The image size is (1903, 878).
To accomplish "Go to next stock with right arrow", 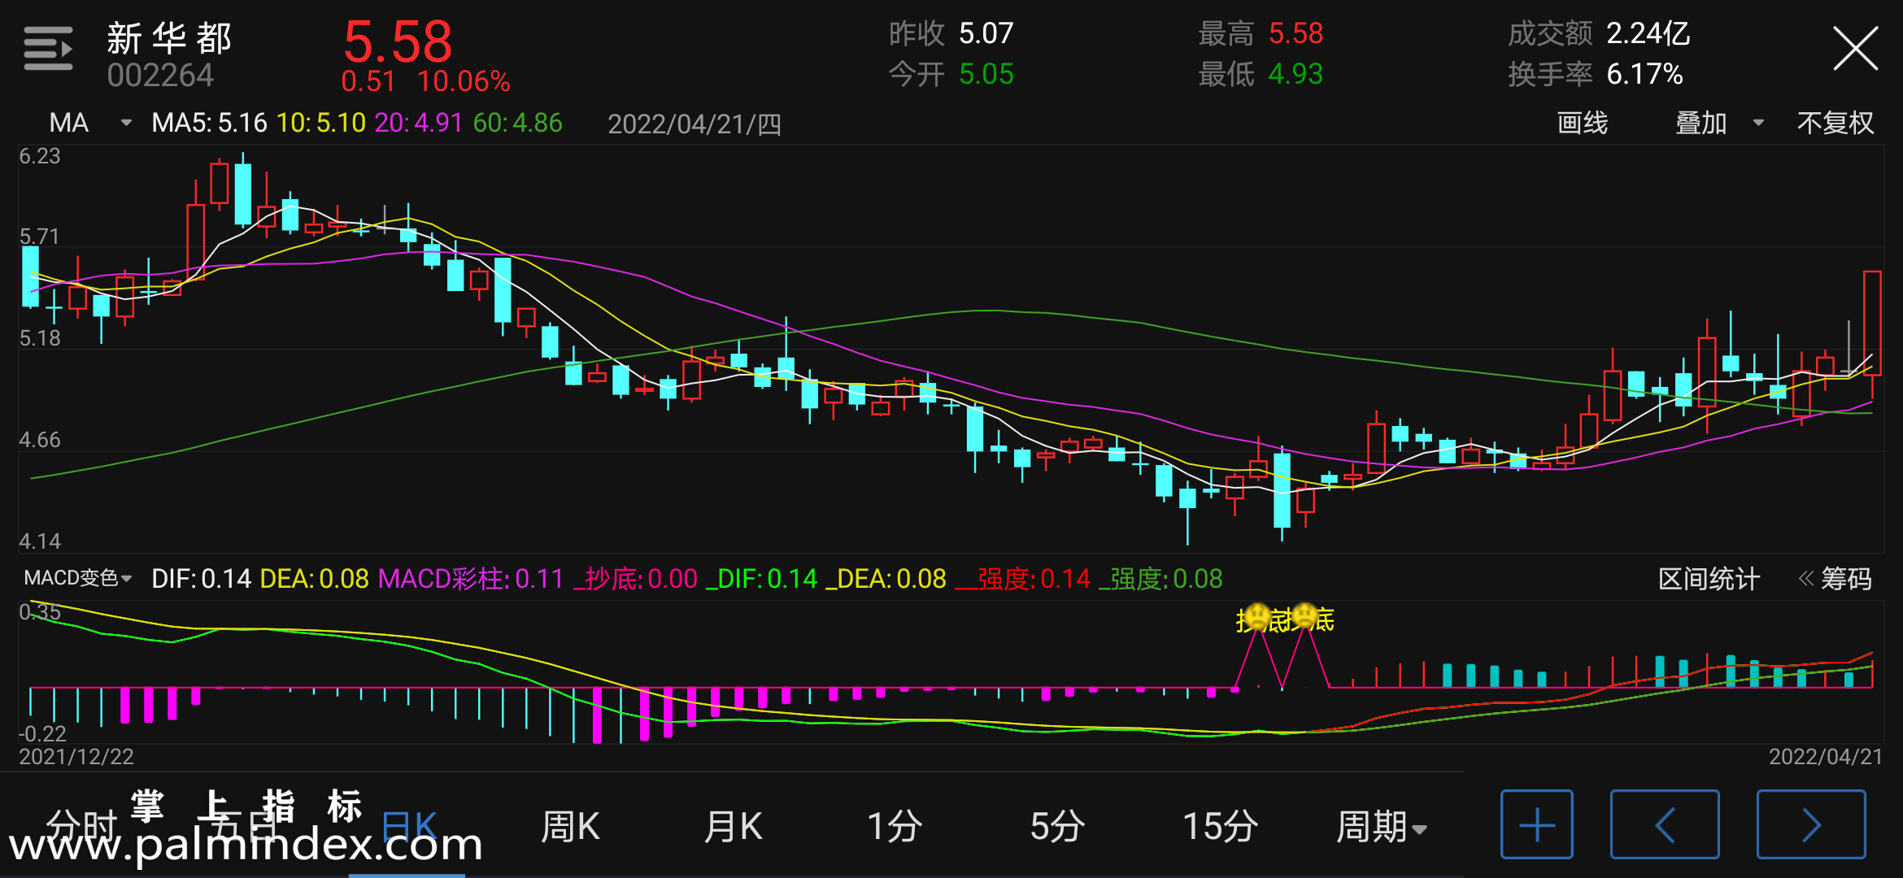I will click(1811, 824).
